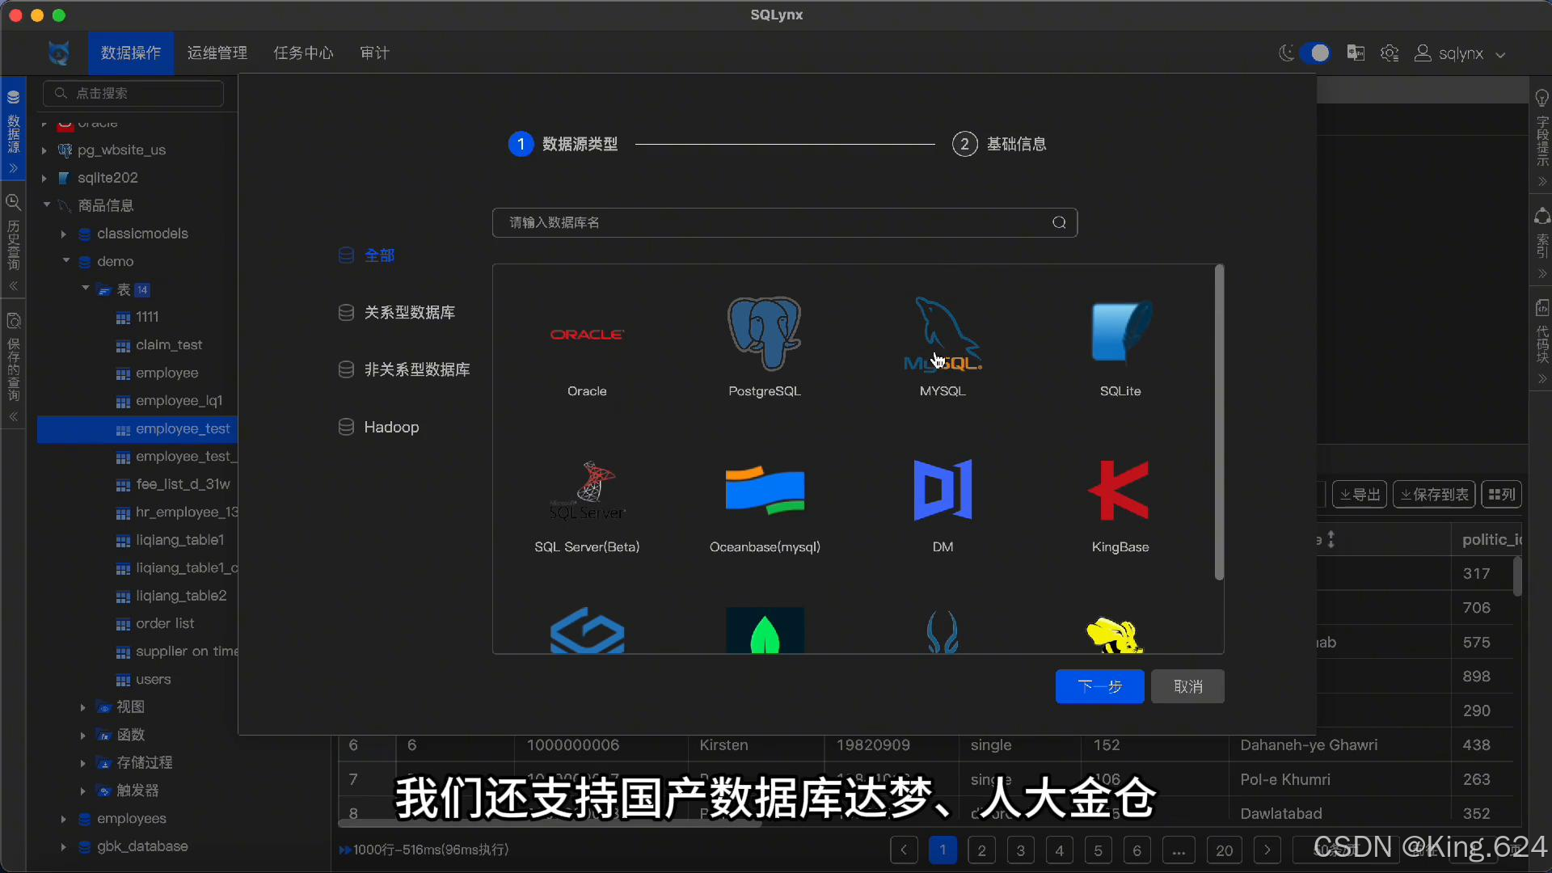This screenshot has width=1552, height=873.
Task: Select the Oceanbase(mysql) icon
Action: (765, 490)
